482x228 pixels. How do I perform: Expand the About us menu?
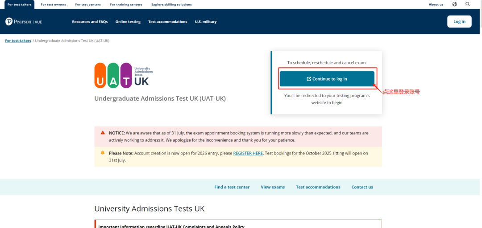click(436, 4)
